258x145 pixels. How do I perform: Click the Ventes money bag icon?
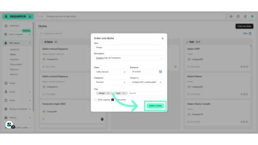[6, 92]
